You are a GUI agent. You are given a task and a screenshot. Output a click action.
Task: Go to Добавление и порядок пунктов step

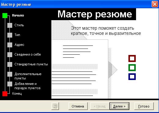[x=28, y=86]
